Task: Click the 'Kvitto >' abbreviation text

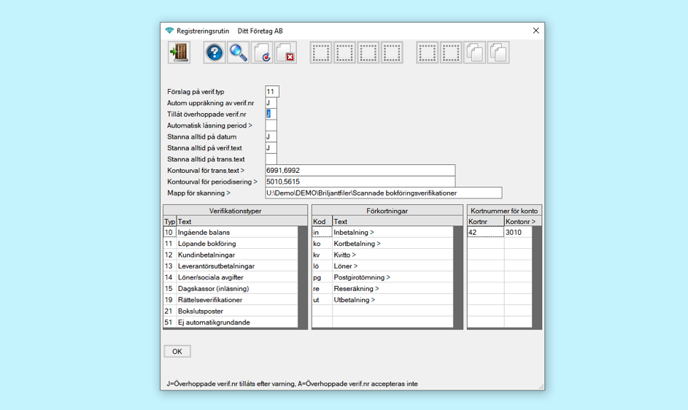Action: [345, 255]
